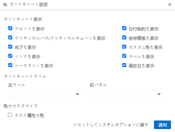Close the ガントチャート設定 dialog
The width and height of the screenshot is (175, 132).
click(170, 5)
